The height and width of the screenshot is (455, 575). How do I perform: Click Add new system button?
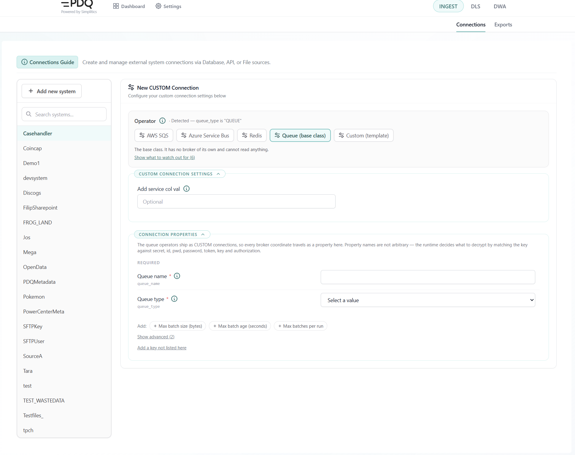coord(52,91)
